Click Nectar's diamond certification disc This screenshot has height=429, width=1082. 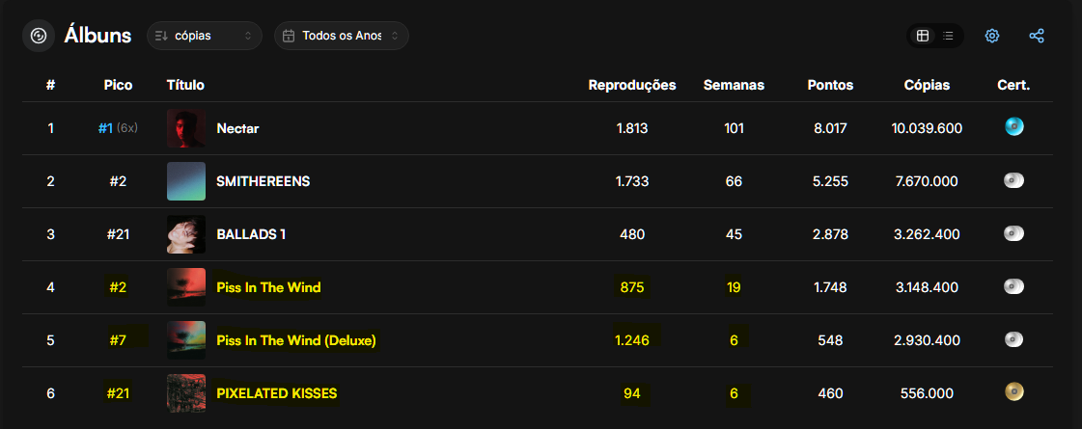point(1013,127)
